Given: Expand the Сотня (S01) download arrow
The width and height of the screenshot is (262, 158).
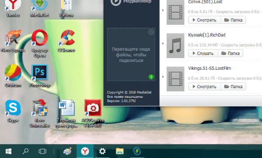Looking at the screenshot, I should [163, 10].
